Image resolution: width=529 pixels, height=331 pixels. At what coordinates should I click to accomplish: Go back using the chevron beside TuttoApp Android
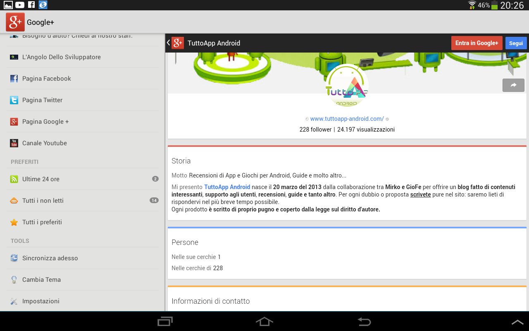click(168, 43)
